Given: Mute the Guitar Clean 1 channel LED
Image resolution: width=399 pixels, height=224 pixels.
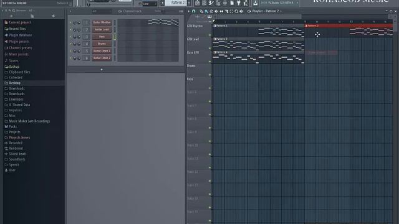Looking at the screenshot, I should pyautogui.click(x=70, y=51).
